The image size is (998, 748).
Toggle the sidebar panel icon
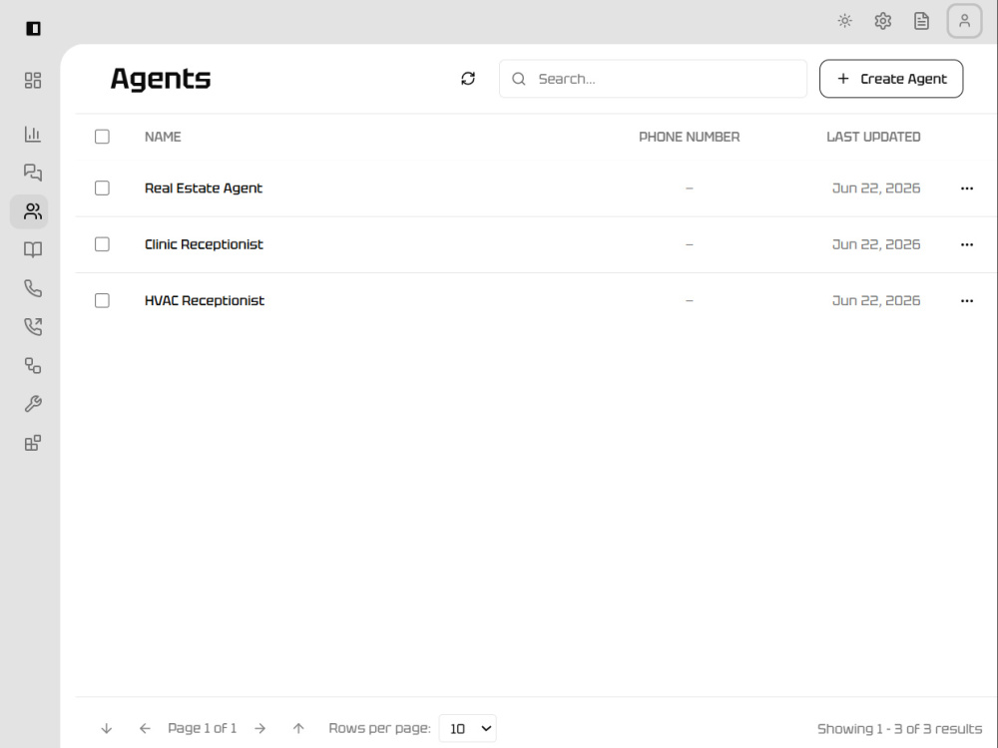[x=33, y=29]
